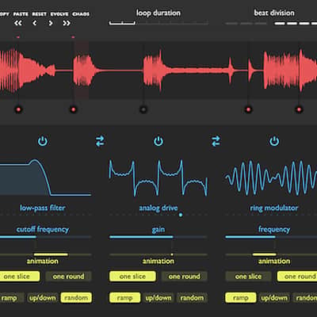Viewport: 317px width, 317px height.
Task: Click the PASTE menu item
Action: point(21,14)
